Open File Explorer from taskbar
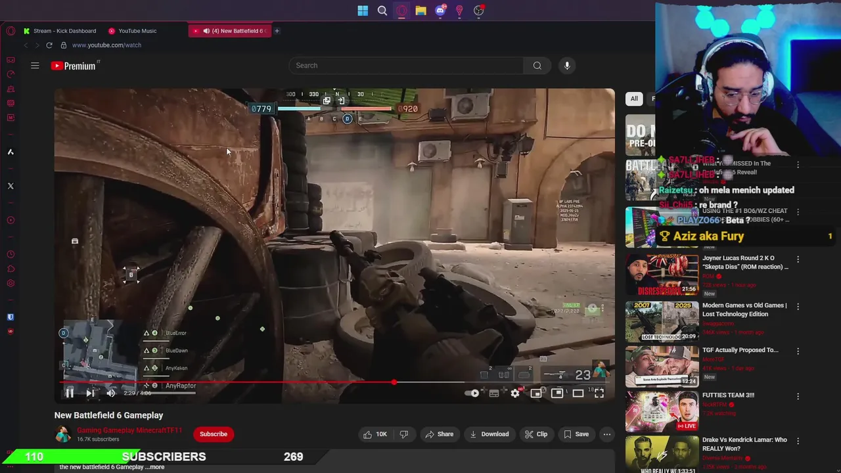 point(420,11)
